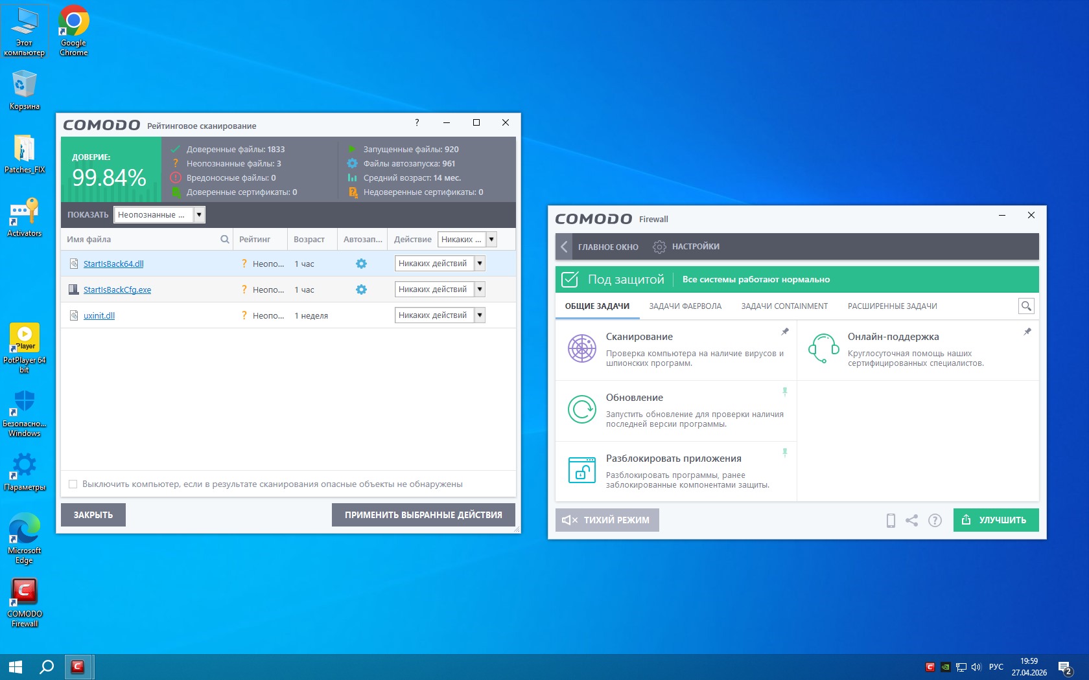Viewport: 1089px width, 680px height.
Task: Click the Unblock applications padlock icon
Action: pos(581,470)
